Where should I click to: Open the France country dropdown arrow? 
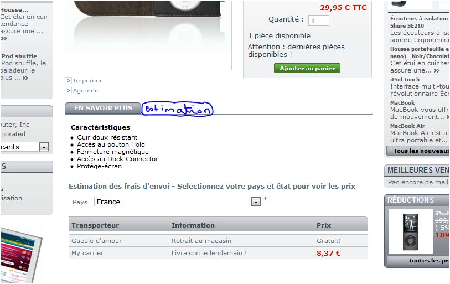click(256, 202)
